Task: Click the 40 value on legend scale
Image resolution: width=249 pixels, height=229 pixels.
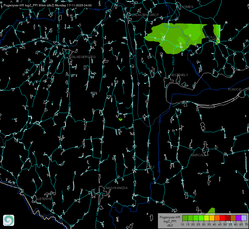Action: pos(214,224)
